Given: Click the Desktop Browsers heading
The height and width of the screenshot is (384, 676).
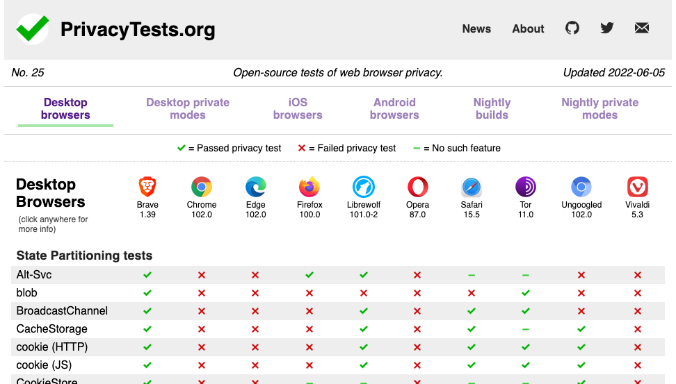Looking at the screenshot, I should [51, 193].
